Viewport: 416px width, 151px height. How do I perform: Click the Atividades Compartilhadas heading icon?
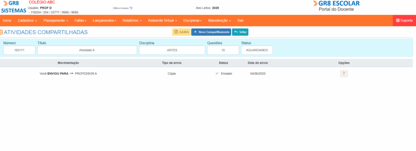(1, 32)
